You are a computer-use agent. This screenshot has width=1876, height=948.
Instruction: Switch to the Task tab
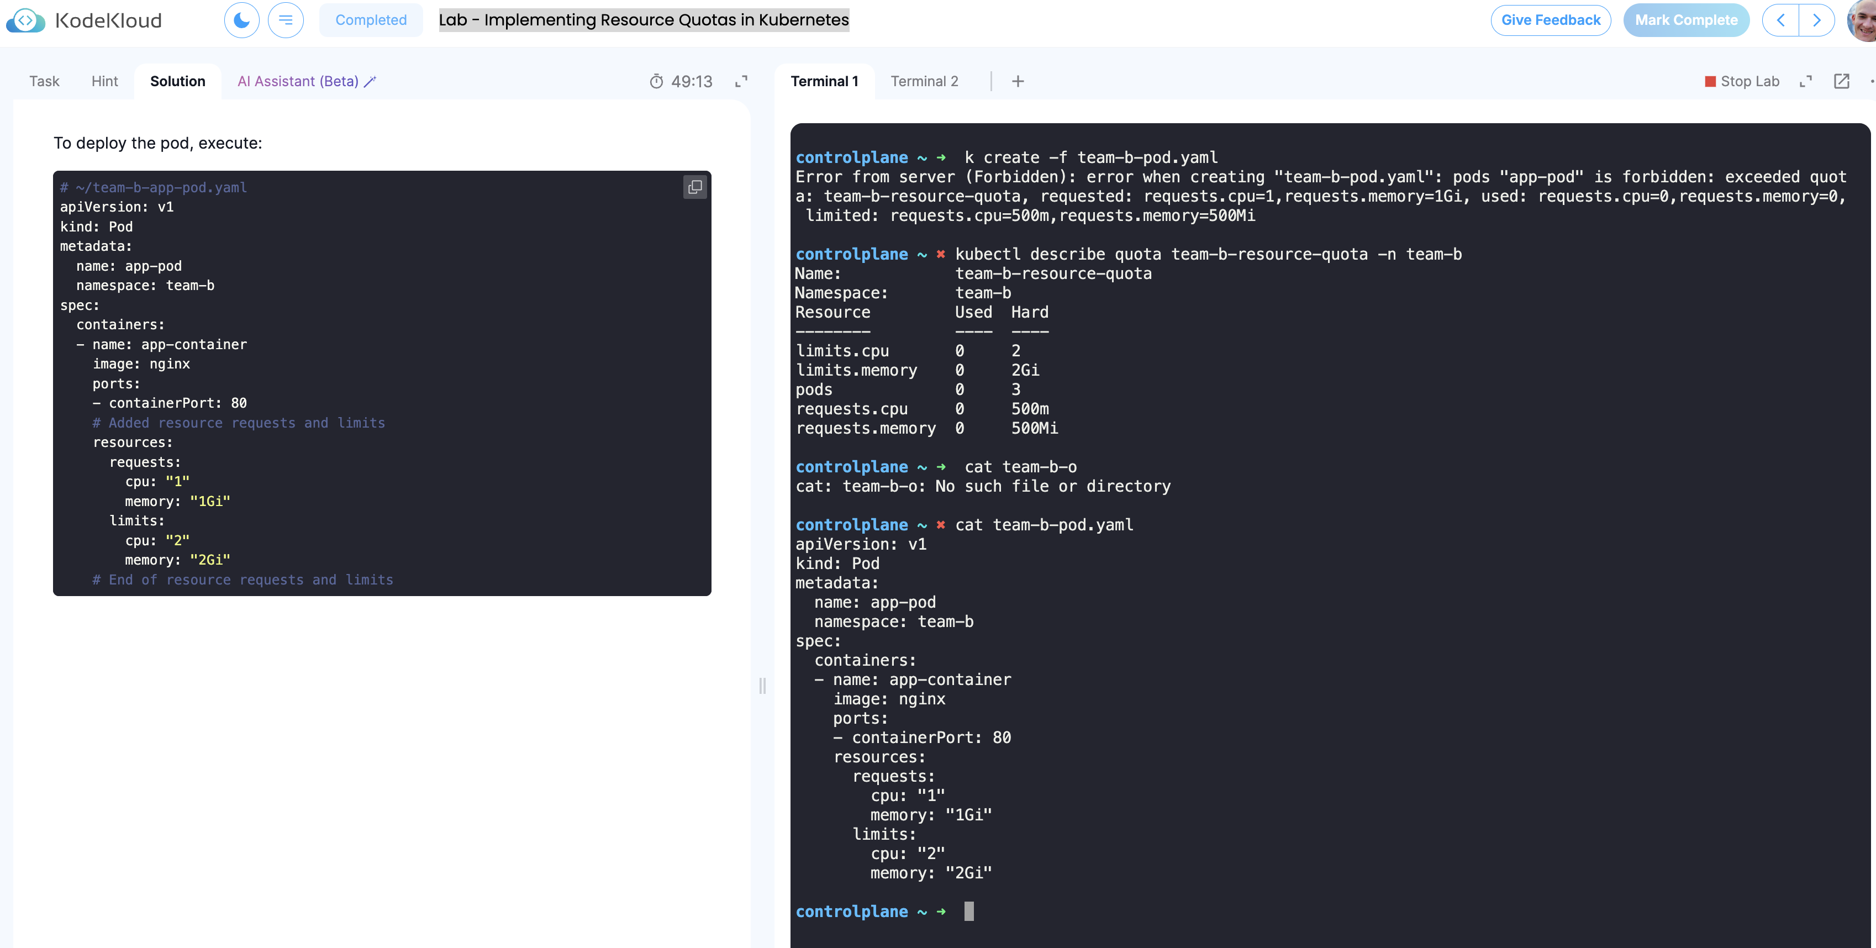44,82
